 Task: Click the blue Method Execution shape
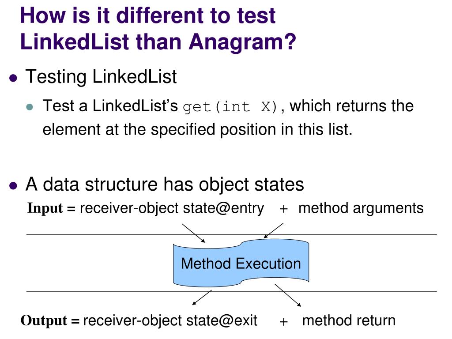coord(241,263)
